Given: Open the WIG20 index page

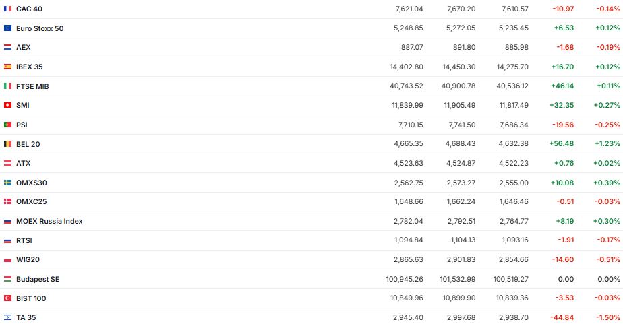Looking at the screenshot, I should click(27, 259).
